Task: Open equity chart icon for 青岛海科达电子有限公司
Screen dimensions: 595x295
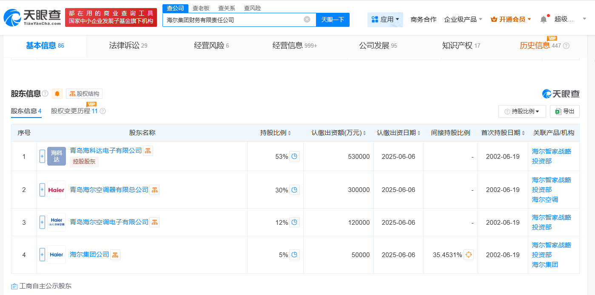Action: [x=148, y=150]
